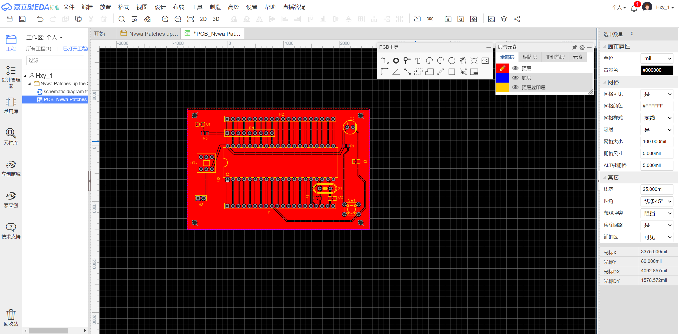Select the Track routing tool in PCB tools
Image resolution: width=679 pixels, height=334 pixels.
[x=385, y=61]
